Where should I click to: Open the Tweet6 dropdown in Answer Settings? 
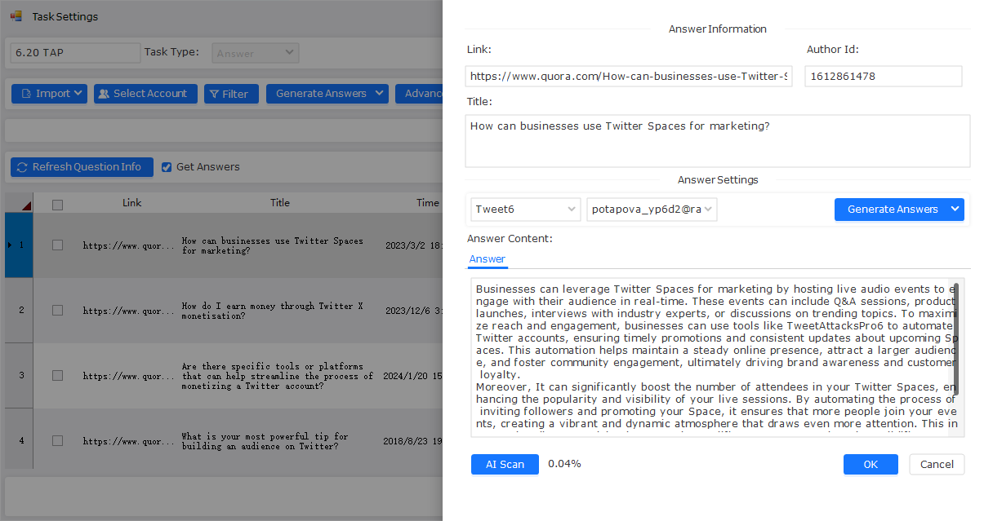click(526, 210)
